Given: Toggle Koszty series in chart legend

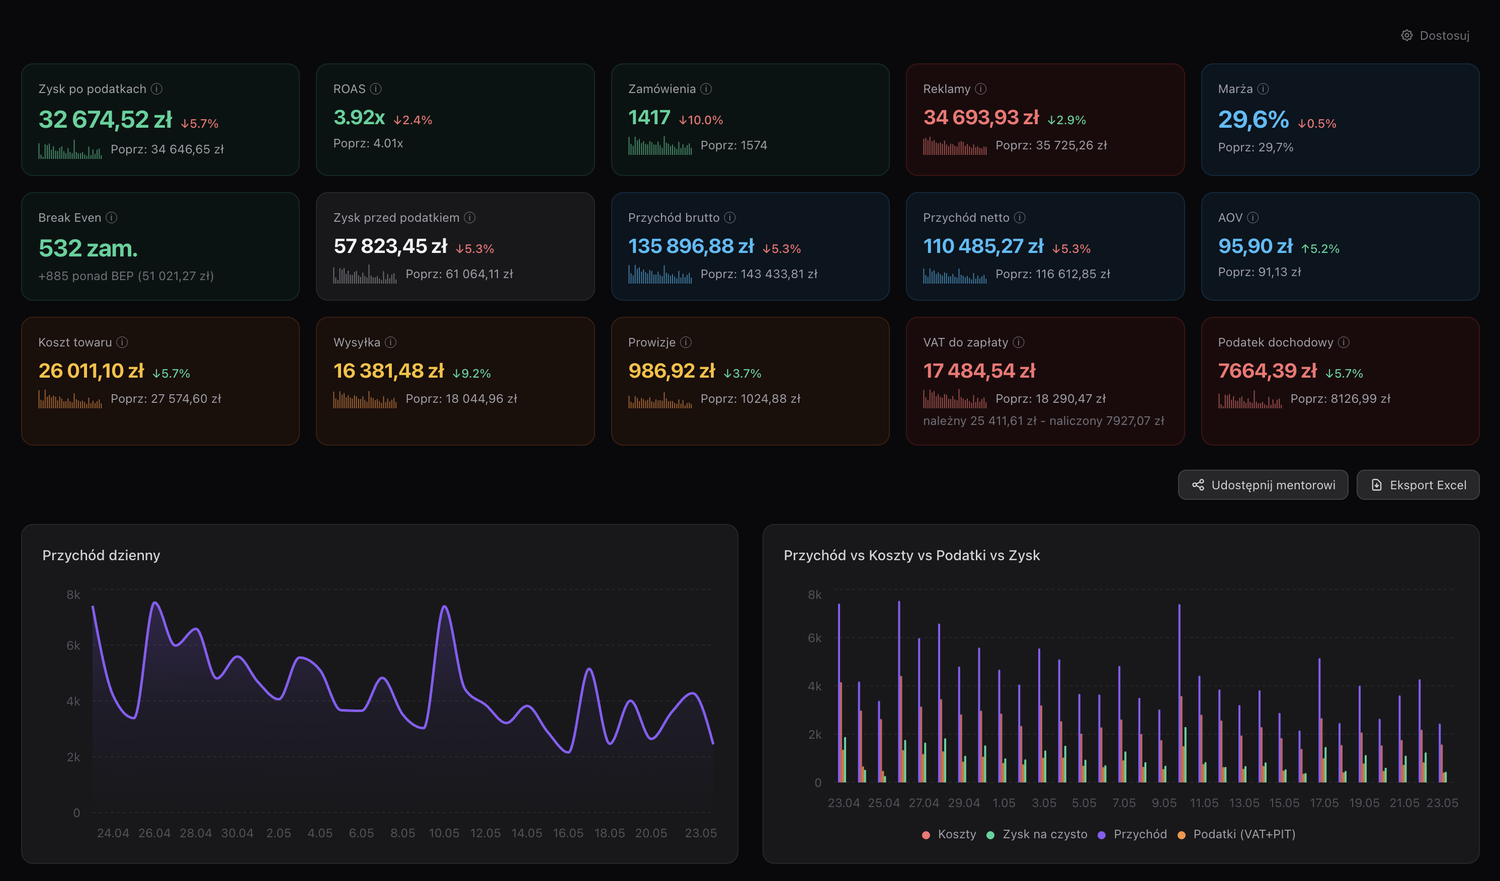Looking at the screenshot, I should point(949,834).
